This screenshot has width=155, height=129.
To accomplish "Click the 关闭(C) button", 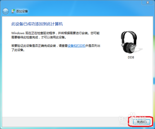I will coord(141,122).
